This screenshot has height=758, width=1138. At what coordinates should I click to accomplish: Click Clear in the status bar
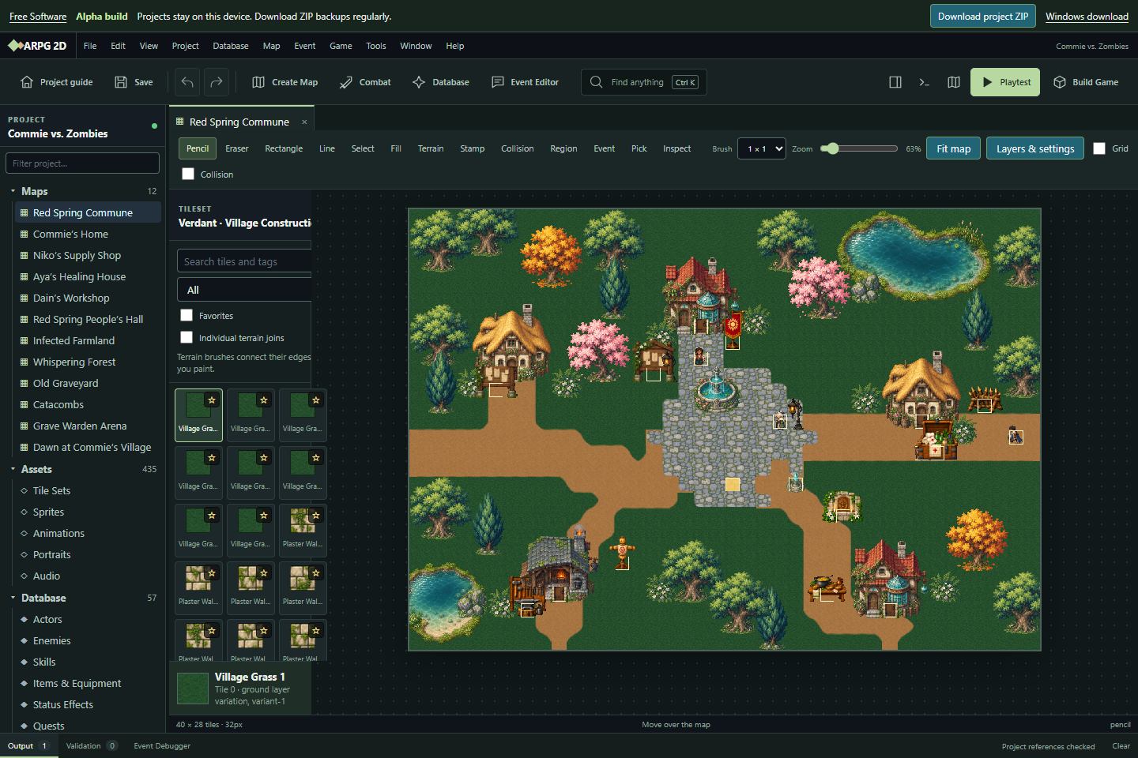click(x=1121, y=746)
